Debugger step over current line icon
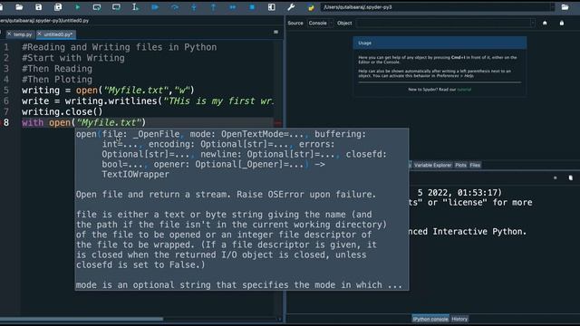 point(175,7)
